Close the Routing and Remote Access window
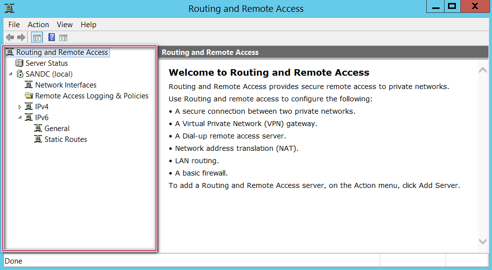 click(x=475, y=6)
